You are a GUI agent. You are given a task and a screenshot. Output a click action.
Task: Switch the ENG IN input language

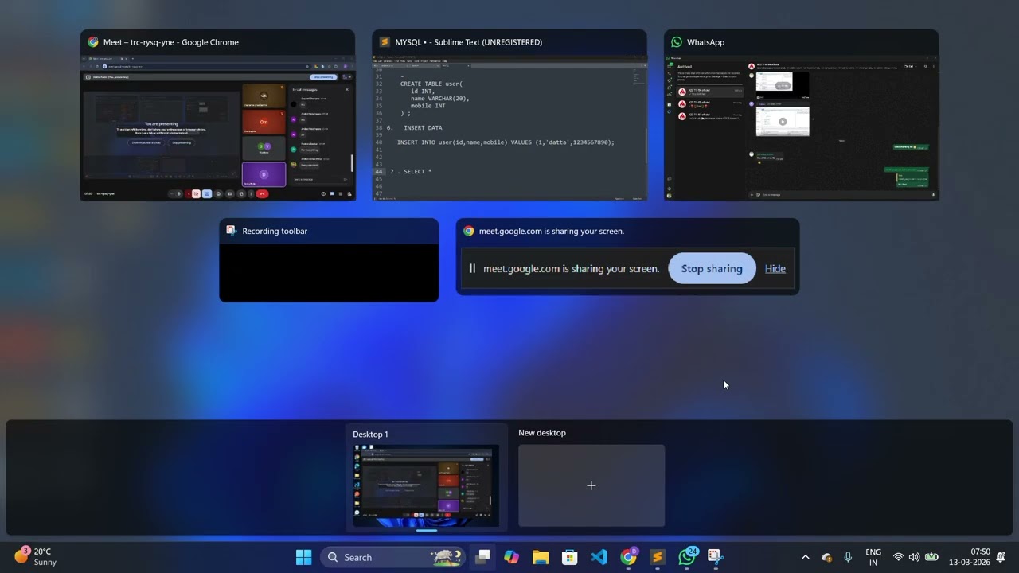pyautogui.click(x=873, y=557)
